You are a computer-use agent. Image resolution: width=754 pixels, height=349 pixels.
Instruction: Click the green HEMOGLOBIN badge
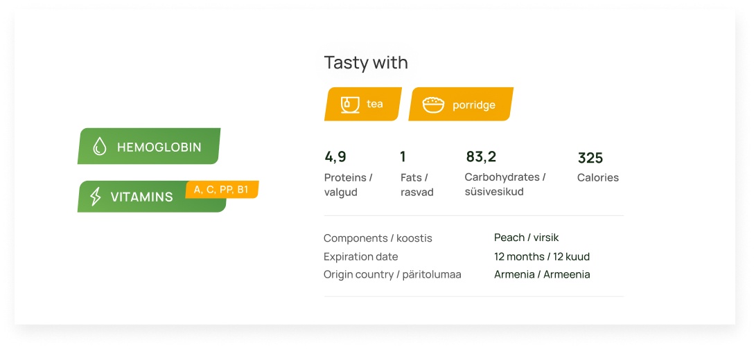(x=148, y=146)
